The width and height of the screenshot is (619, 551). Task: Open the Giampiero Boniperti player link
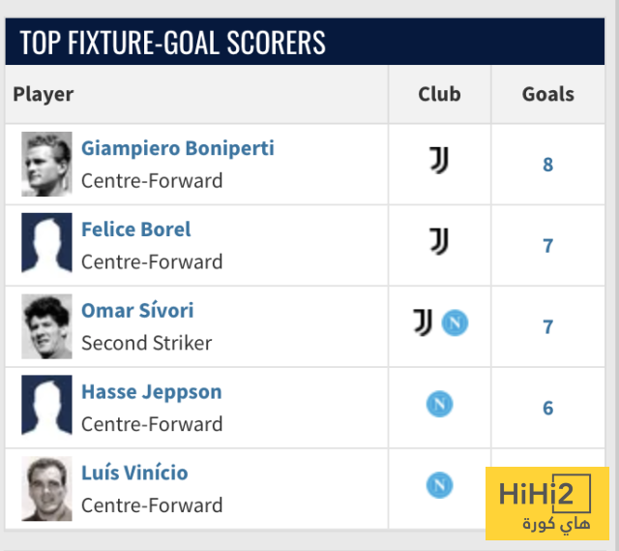coord(177,148)
